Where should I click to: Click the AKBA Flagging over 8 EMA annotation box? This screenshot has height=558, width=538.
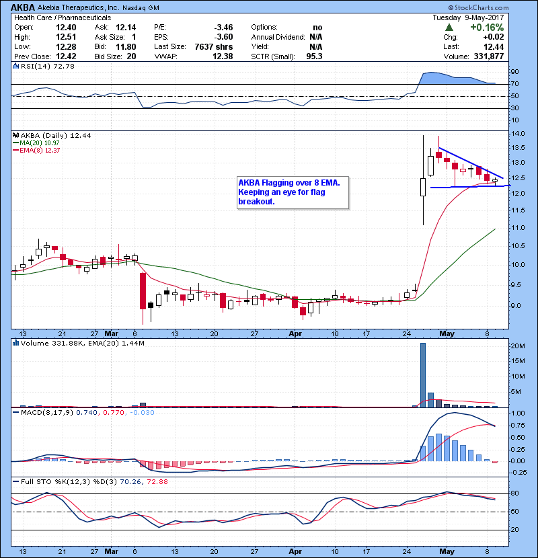click(x=293, y=192)
